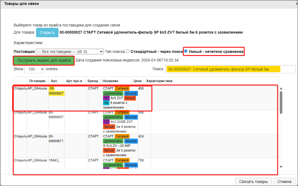
Task: Open the Все поставщики supplier dropdown
Action: 70,52
